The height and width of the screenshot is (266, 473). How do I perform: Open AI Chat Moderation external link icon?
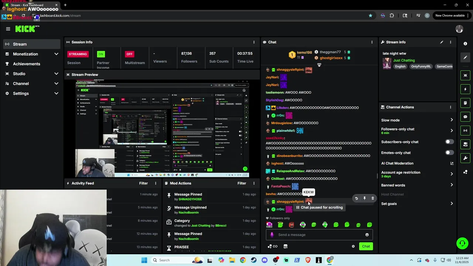pos(452,163)
